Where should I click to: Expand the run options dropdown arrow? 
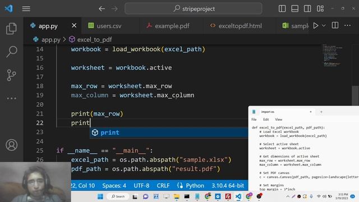point(324,25)
